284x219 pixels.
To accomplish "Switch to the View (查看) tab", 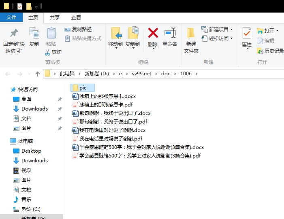I will pos(76,18).
